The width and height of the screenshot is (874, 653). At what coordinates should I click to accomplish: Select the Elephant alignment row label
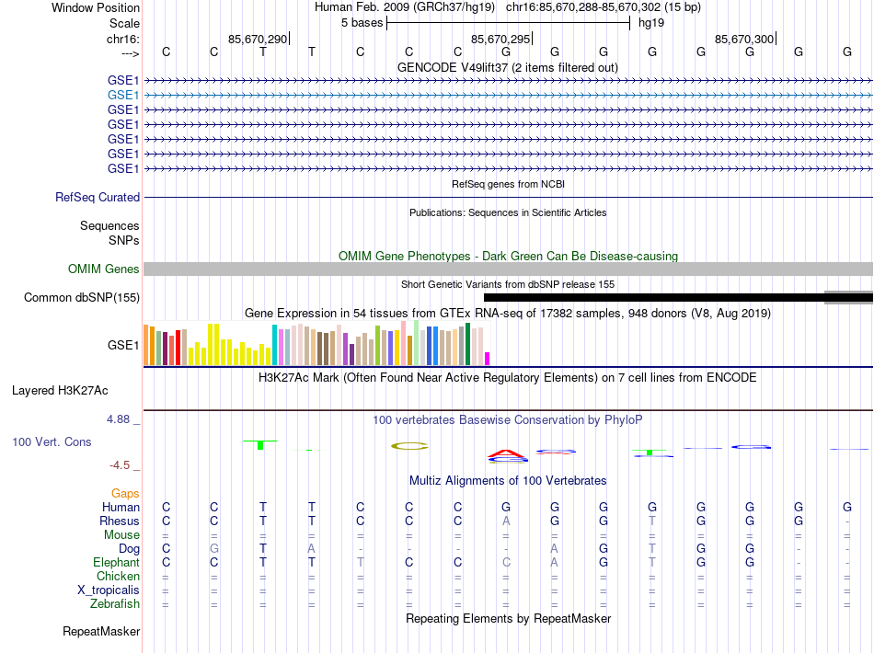[116, 562]
